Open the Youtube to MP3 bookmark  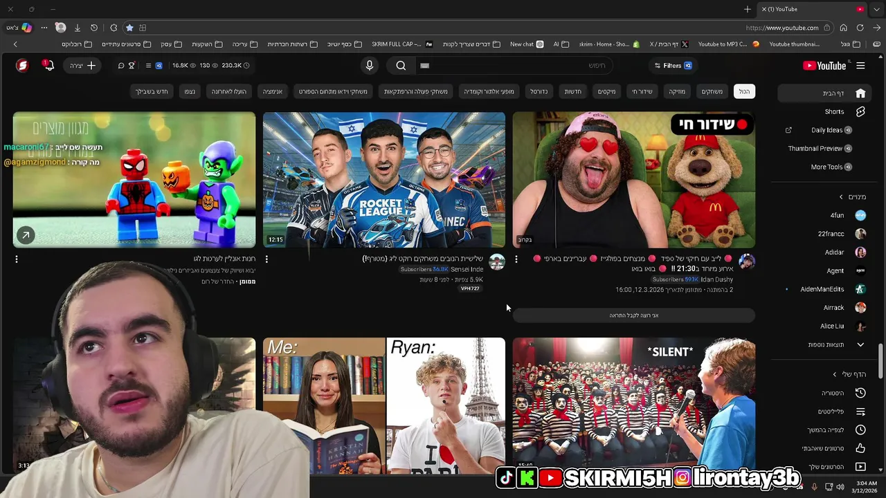[x=728, y=44]
